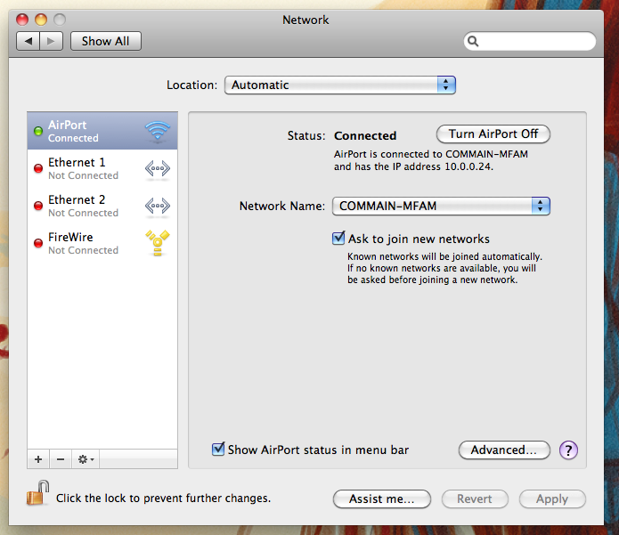Viewport: 619px width, 535px height.
Task: Click the Assist me… button
Action: [x=382, y=499]
